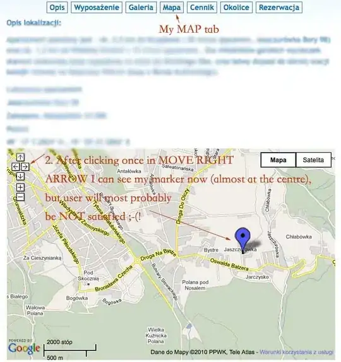
Task: Pan the map down with the arrow
Action: pos(20,177)
